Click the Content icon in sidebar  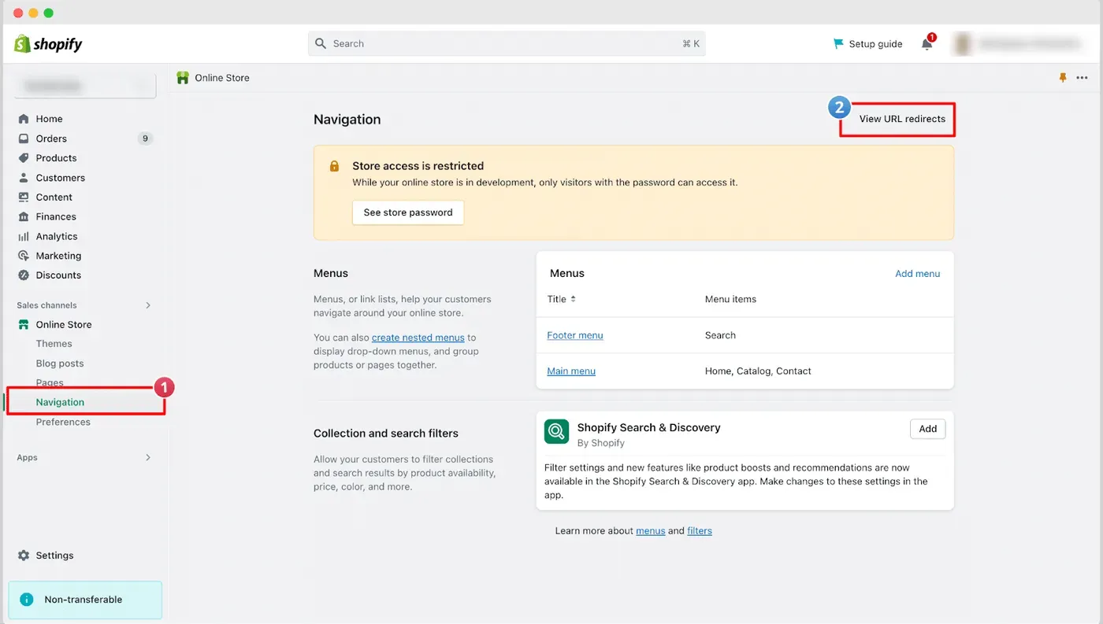point(24,198)
